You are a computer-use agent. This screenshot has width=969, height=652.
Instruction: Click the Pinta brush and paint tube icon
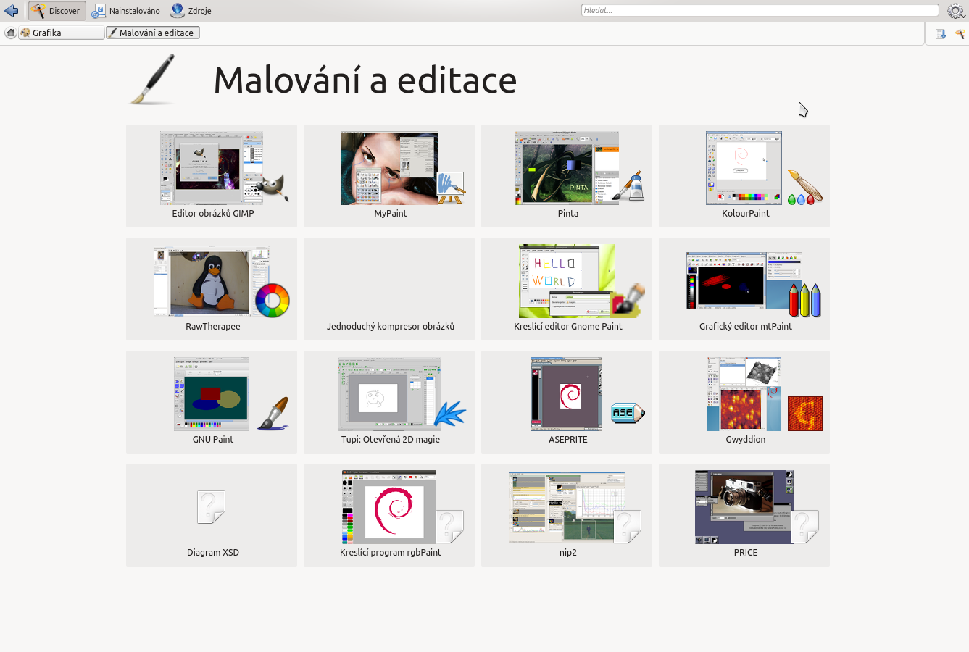pos(628,187)
